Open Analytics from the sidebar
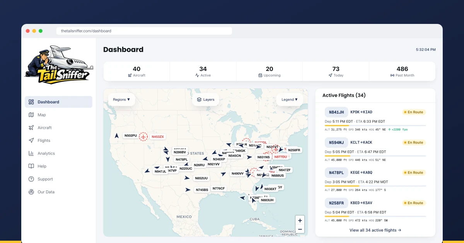Image resolution: width=464 pixels, height=243 pixels. point(59,154)
